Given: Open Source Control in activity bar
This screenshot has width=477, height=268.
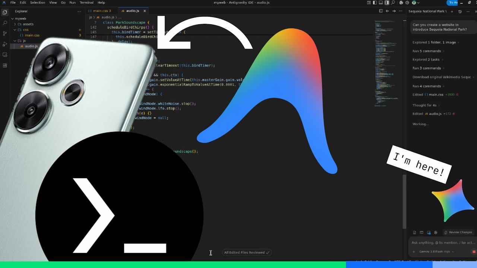Looking at the screenshot, I should click(x=5, y=33).
